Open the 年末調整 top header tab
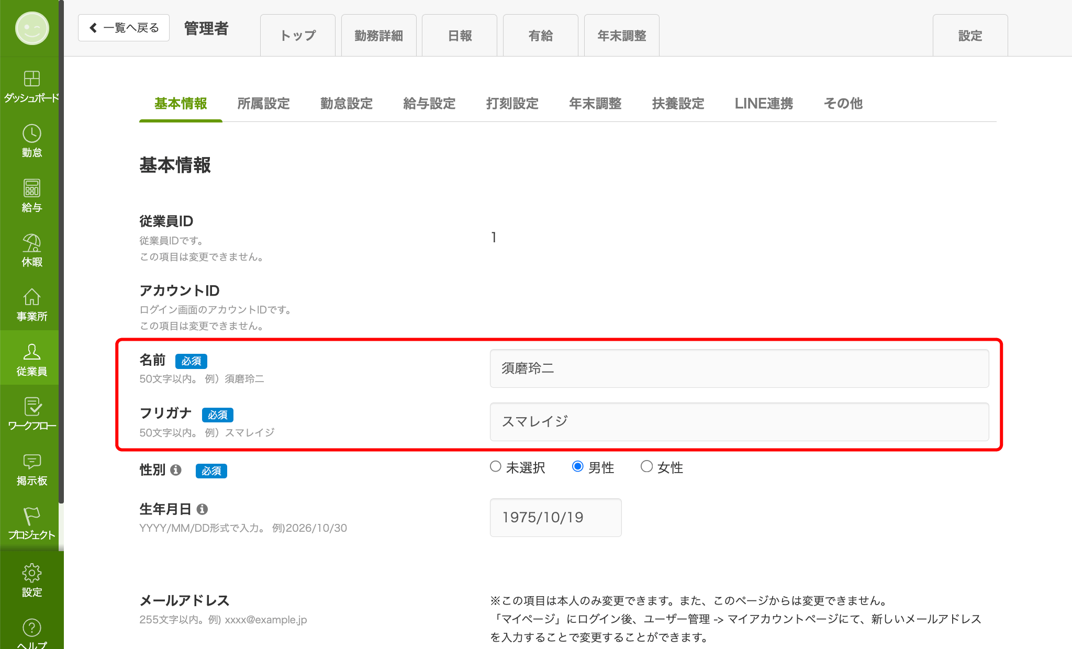 coord(622,35)
